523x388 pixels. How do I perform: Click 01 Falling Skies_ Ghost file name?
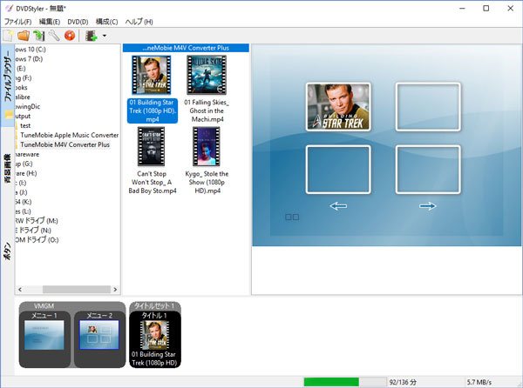click(x=207, y=110)
